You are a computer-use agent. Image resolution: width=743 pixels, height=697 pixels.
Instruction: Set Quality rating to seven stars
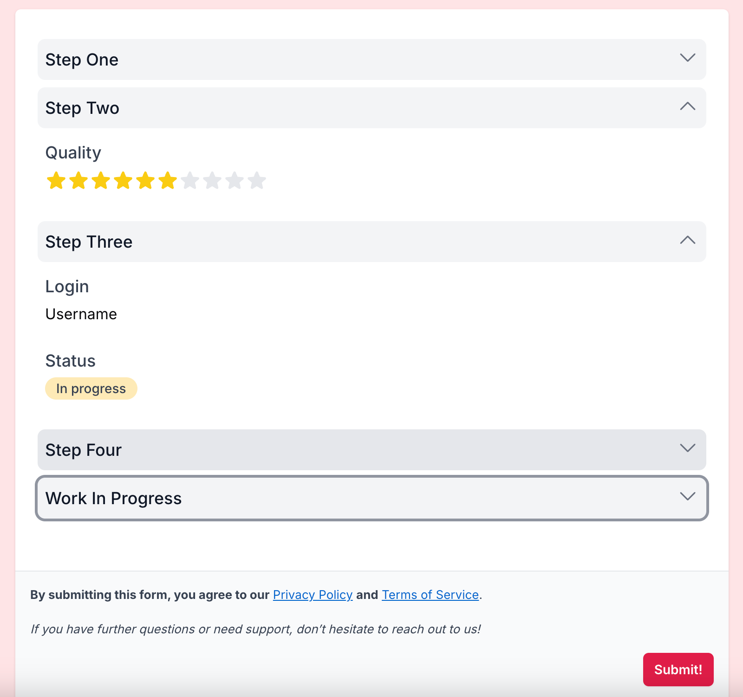(190, 180)
